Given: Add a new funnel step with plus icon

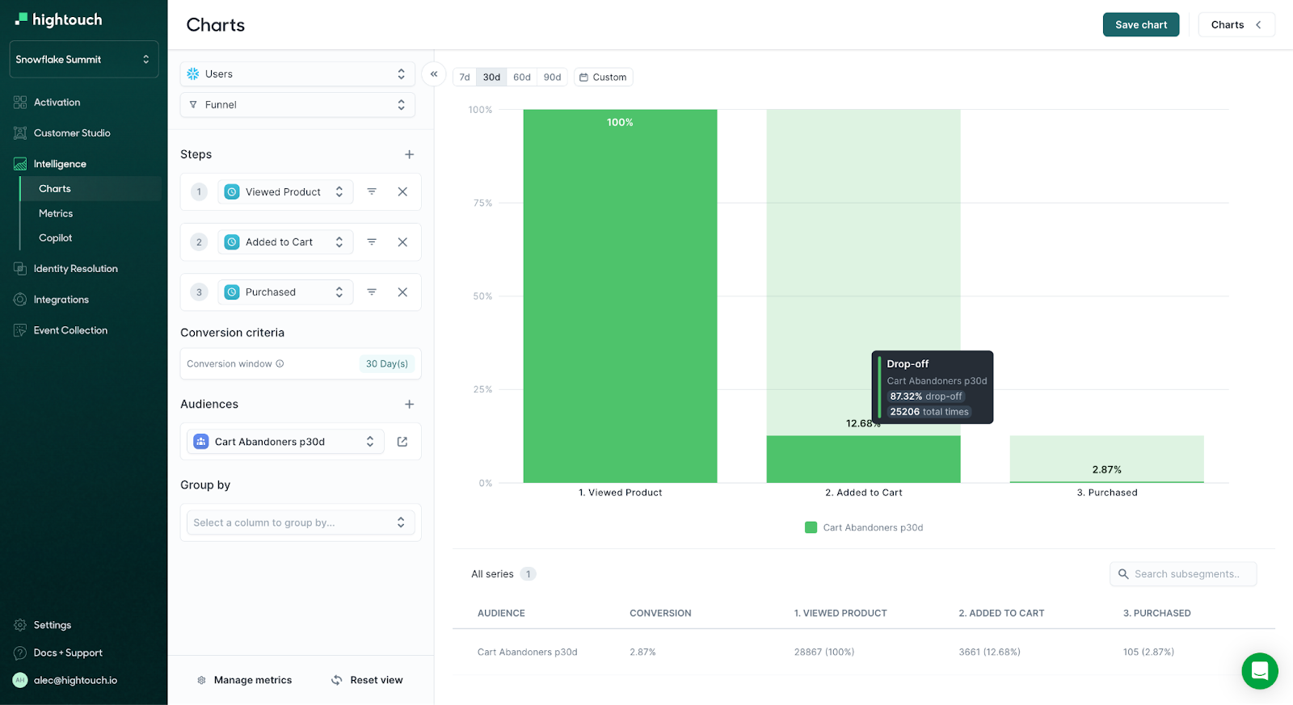Looking at the screenshot, I should pos(409,154).
